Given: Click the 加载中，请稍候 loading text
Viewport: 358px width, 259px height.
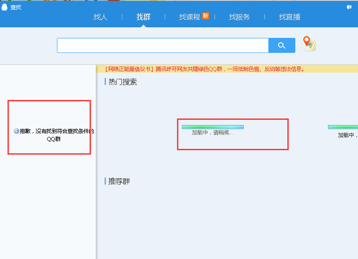Looking at the screenshot, I should pyautogui.click(x=212, y=133).
